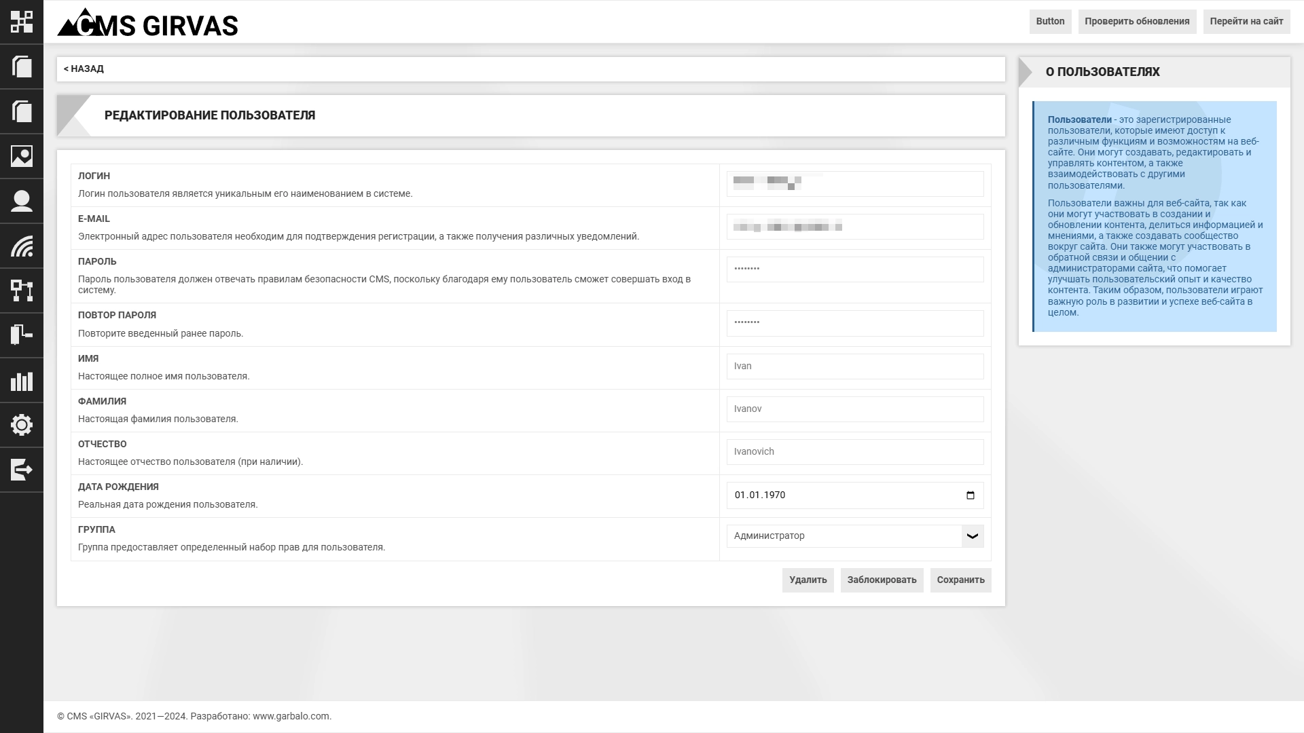The height and width of the screenshot is (733, 1304).
Task: Open the dashboard modules icon in sidebar
Action: 22,22
